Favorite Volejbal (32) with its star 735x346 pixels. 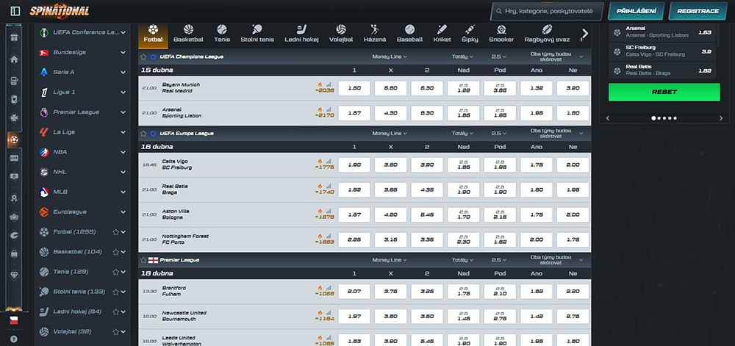pos(115,331)
